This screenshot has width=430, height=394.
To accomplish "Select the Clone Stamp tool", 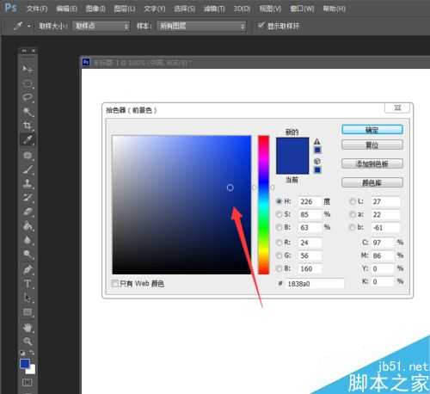I will (28, 183).
